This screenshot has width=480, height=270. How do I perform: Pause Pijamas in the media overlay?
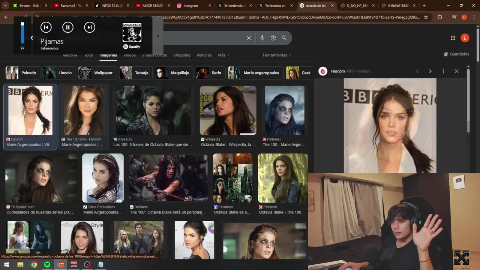pyautogui.click(x=67, y=27)
